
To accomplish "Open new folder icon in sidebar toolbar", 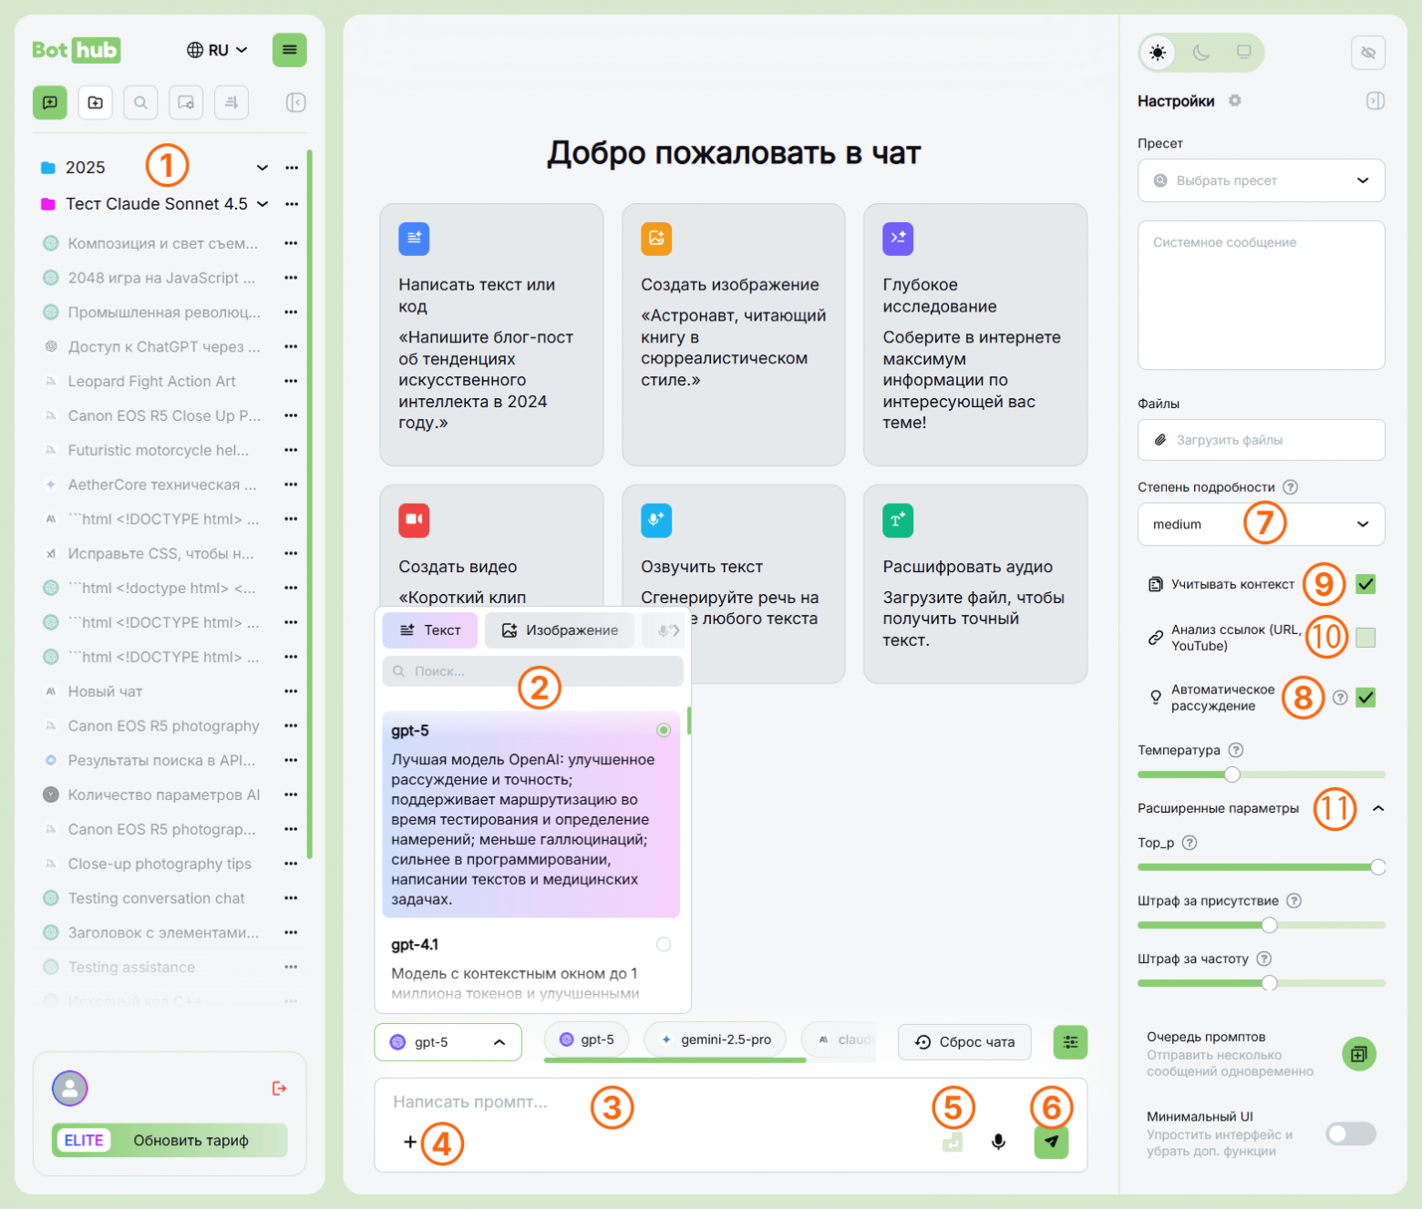I will click(x=95, y=103).
